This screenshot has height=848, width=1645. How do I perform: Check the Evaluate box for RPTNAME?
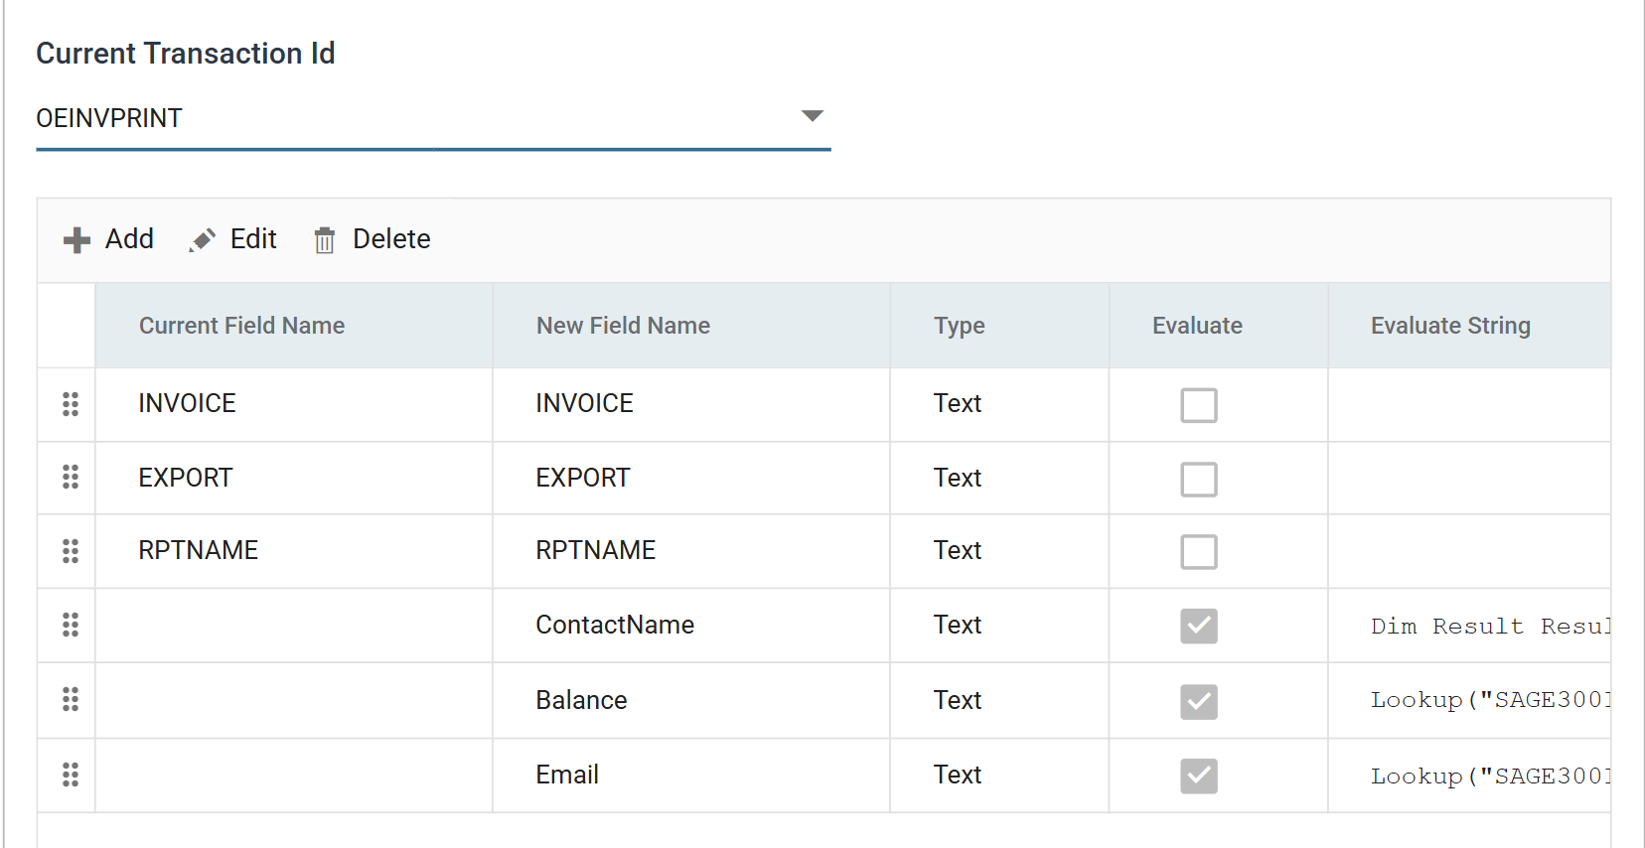[1199, 552]
